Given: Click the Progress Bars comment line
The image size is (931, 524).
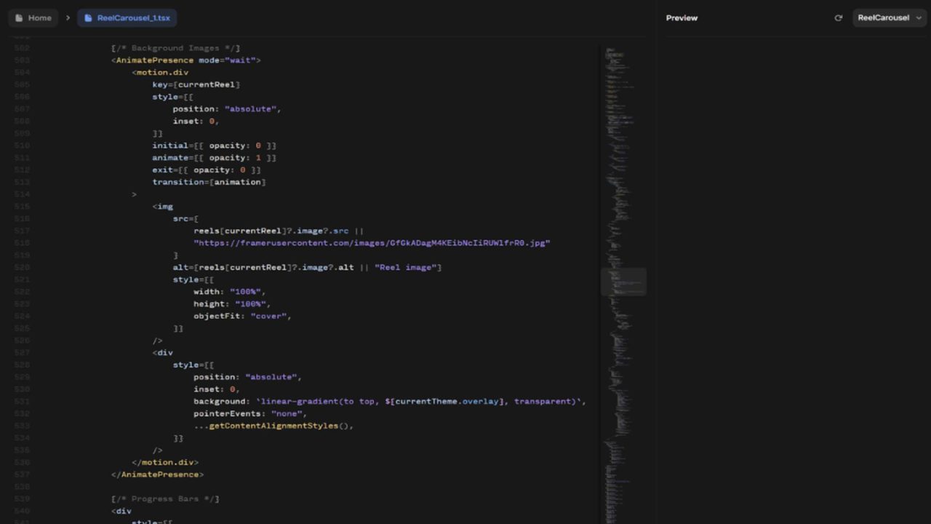Looking at the screenshot, I should click(165, 499).
